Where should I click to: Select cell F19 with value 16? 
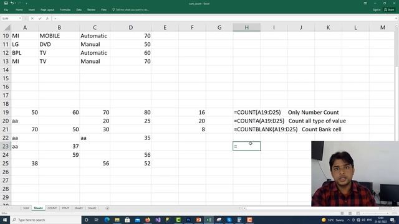pos(192,112)
